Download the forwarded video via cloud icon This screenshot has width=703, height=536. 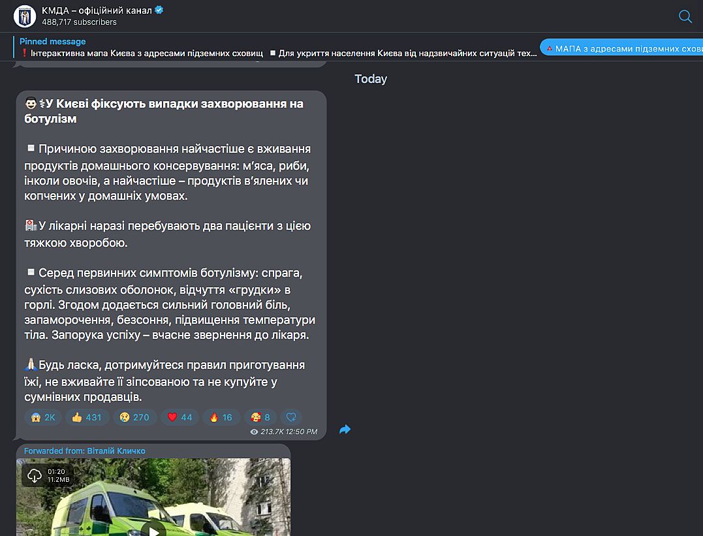(x=35, y=475)
